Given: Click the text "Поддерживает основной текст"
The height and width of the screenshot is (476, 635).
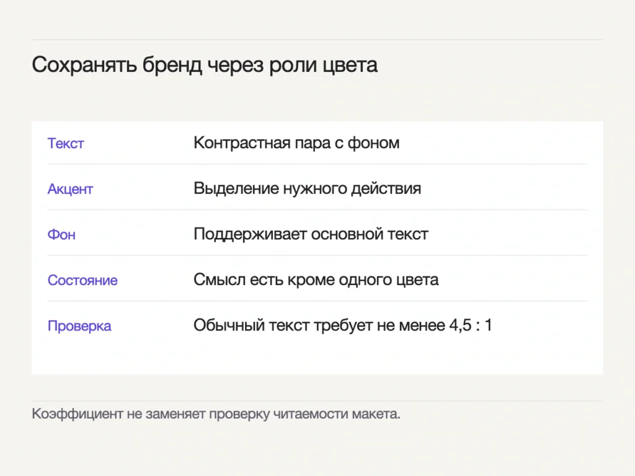Looking at the screenshot, I should (x=311, y=234).
